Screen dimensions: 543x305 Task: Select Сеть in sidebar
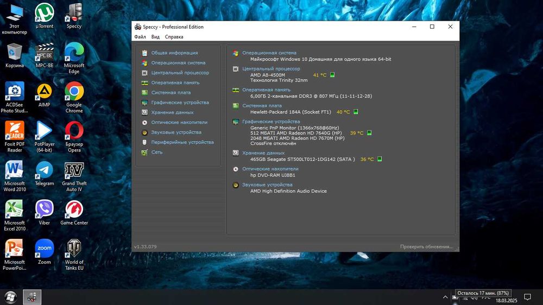[157, 152]
